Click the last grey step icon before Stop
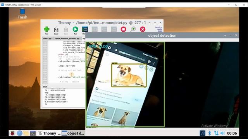The width and height of the screenshot is (248, 139). [x=114, y=29]
